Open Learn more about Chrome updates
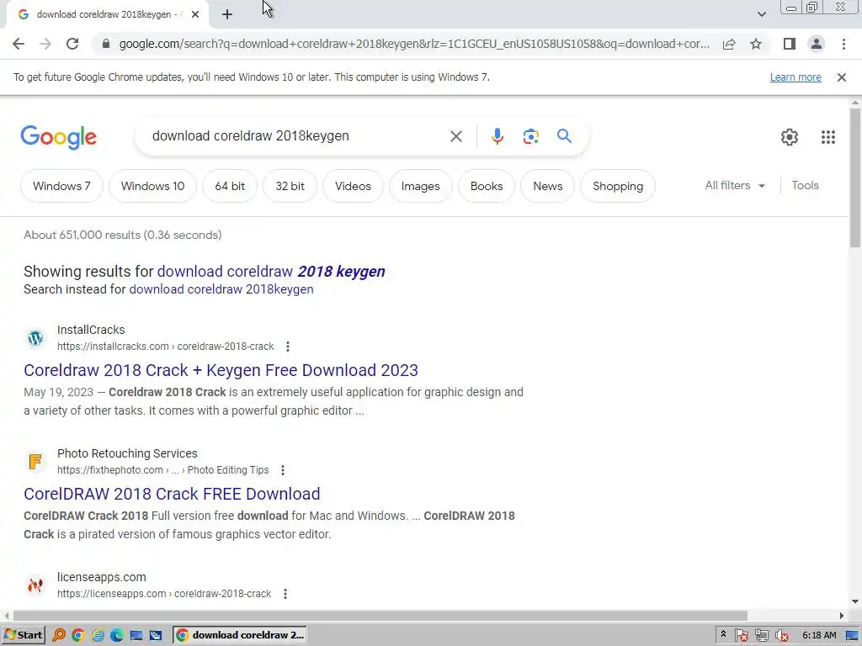 pos(795,77)
